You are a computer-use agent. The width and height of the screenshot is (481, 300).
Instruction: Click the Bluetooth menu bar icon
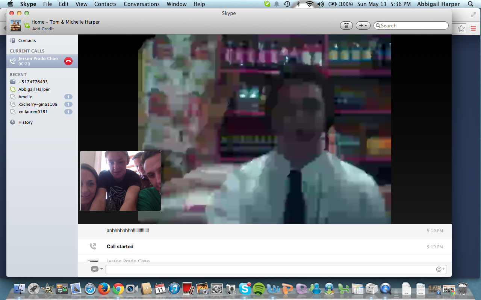click(298, 4)
